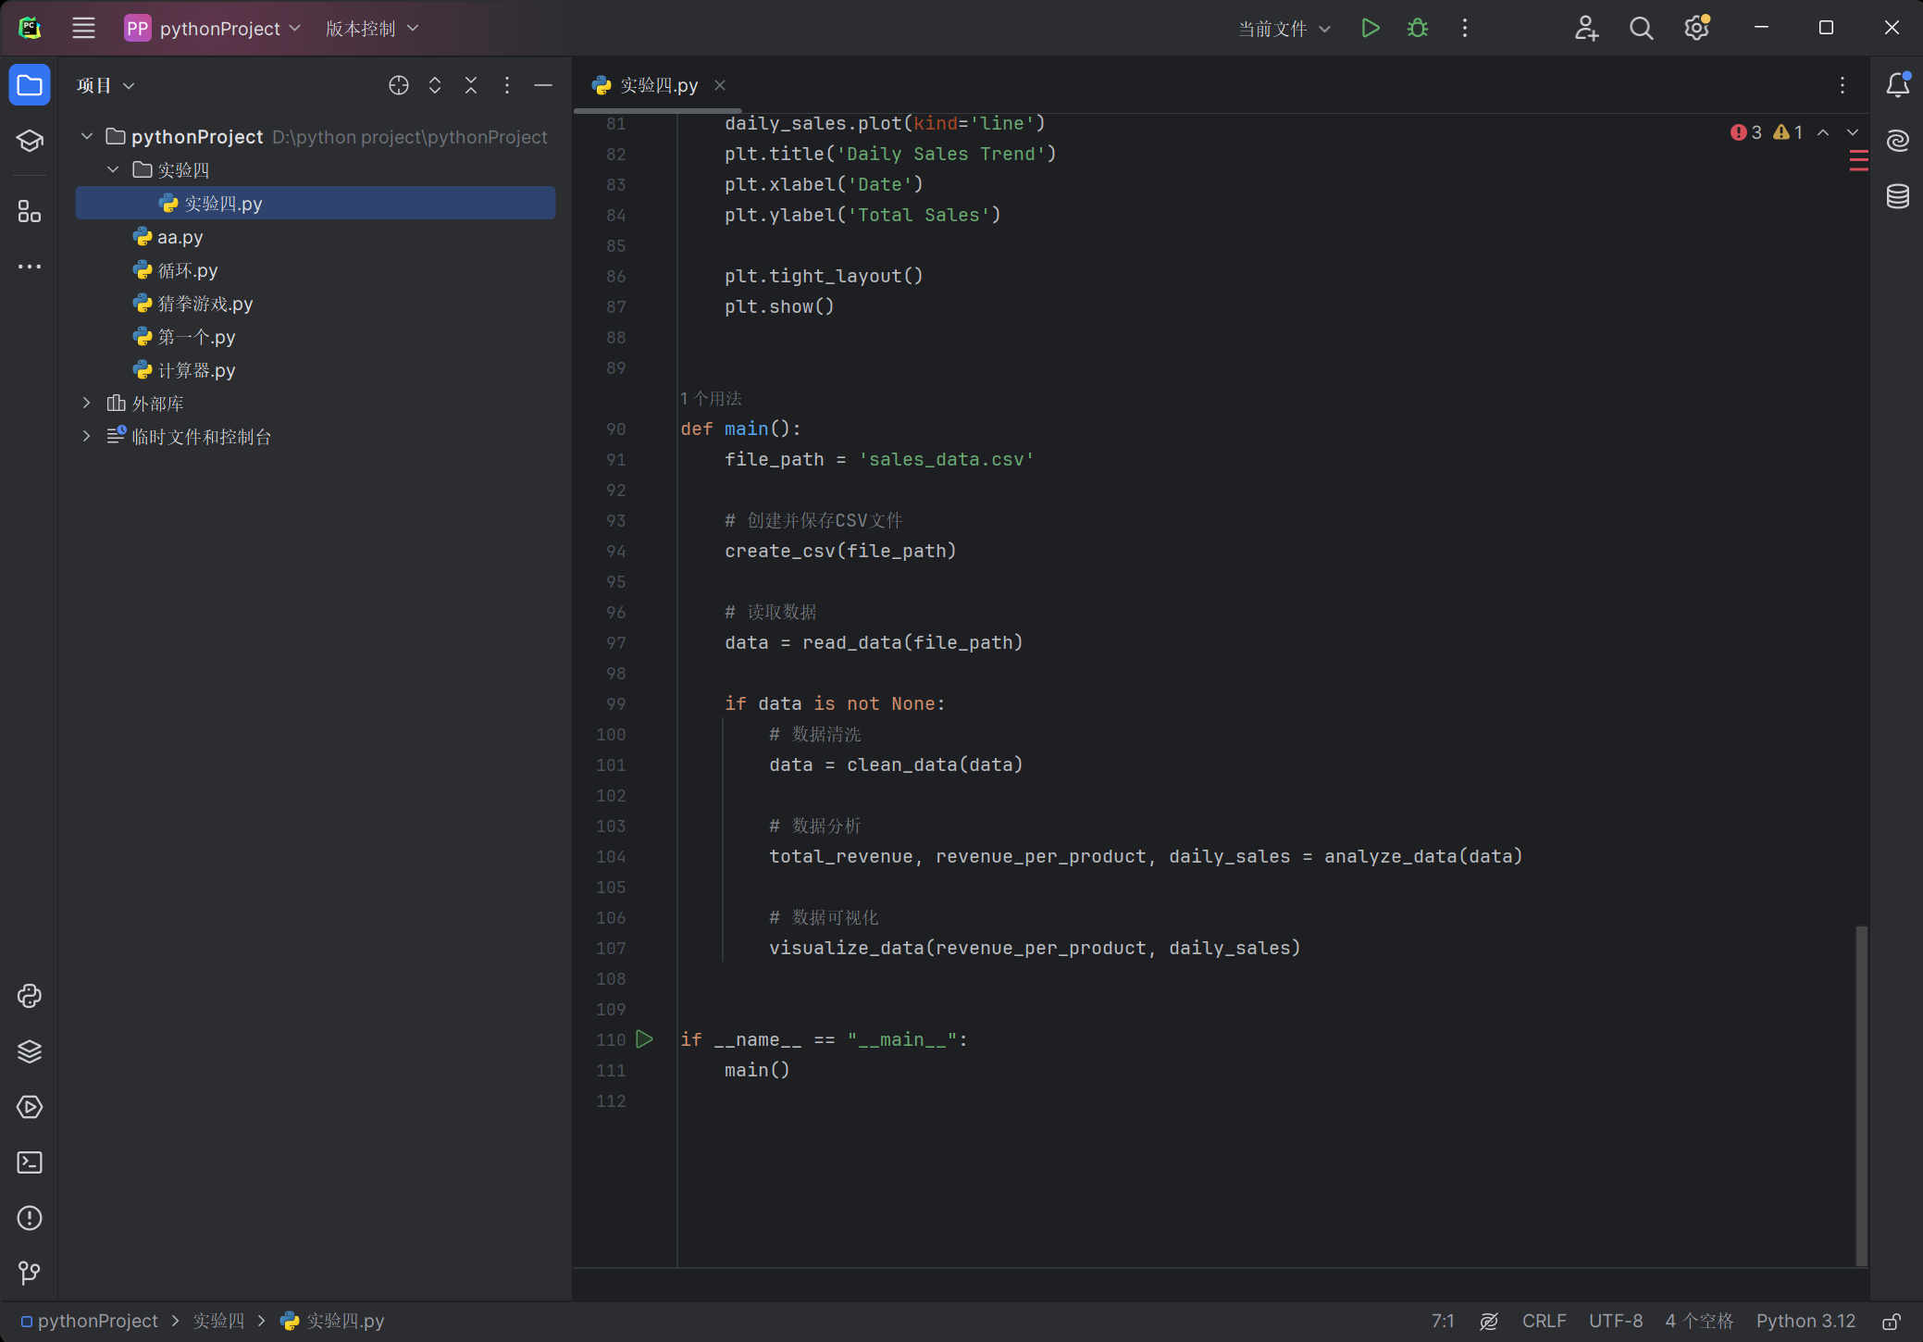Close the 实验四.py editor tab
The height and width of the screenshot is (1342, 1923).
point(720,85)
